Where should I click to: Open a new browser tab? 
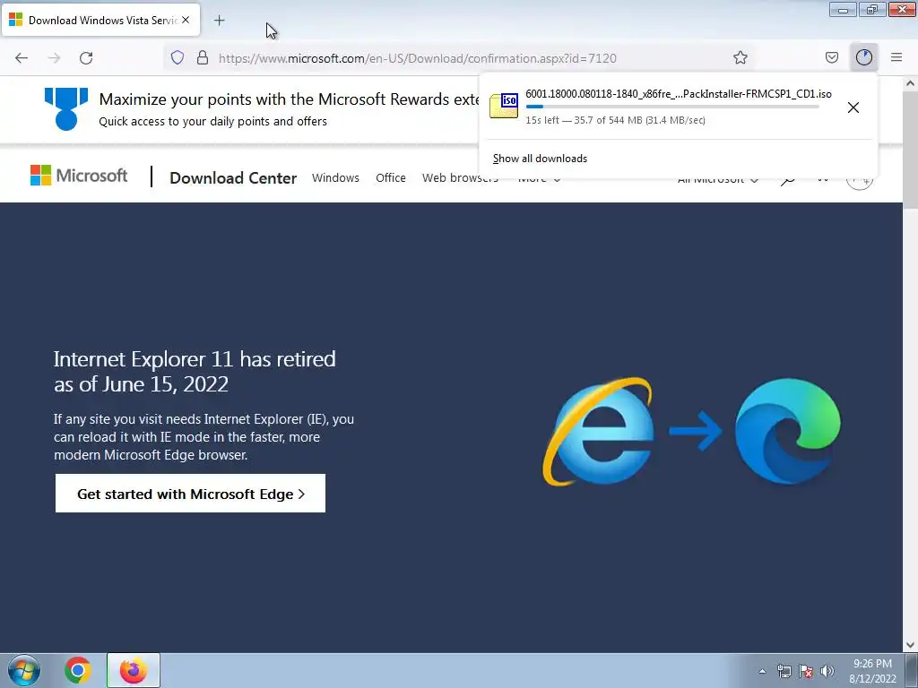[x=219, y=21]
